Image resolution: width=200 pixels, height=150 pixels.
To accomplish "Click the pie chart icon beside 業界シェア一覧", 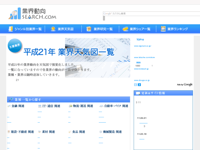I will click(x=125, y=29).
